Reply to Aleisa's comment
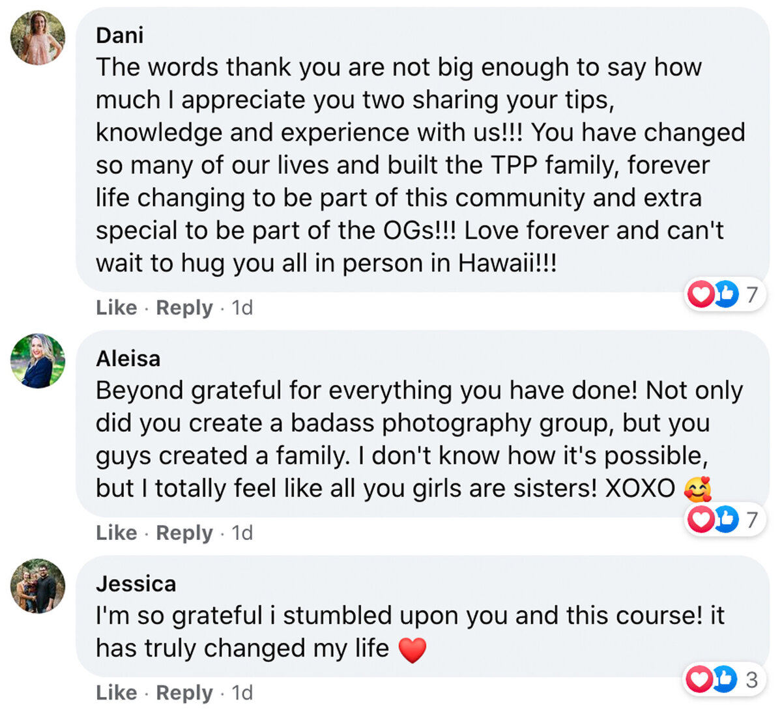 click(x=184, y=533)
